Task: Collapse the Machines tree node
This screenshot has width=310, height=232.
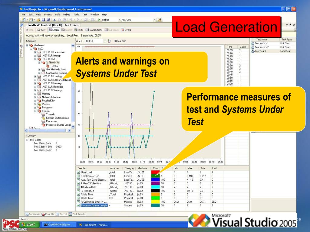Action: click(x=27, y=45)
